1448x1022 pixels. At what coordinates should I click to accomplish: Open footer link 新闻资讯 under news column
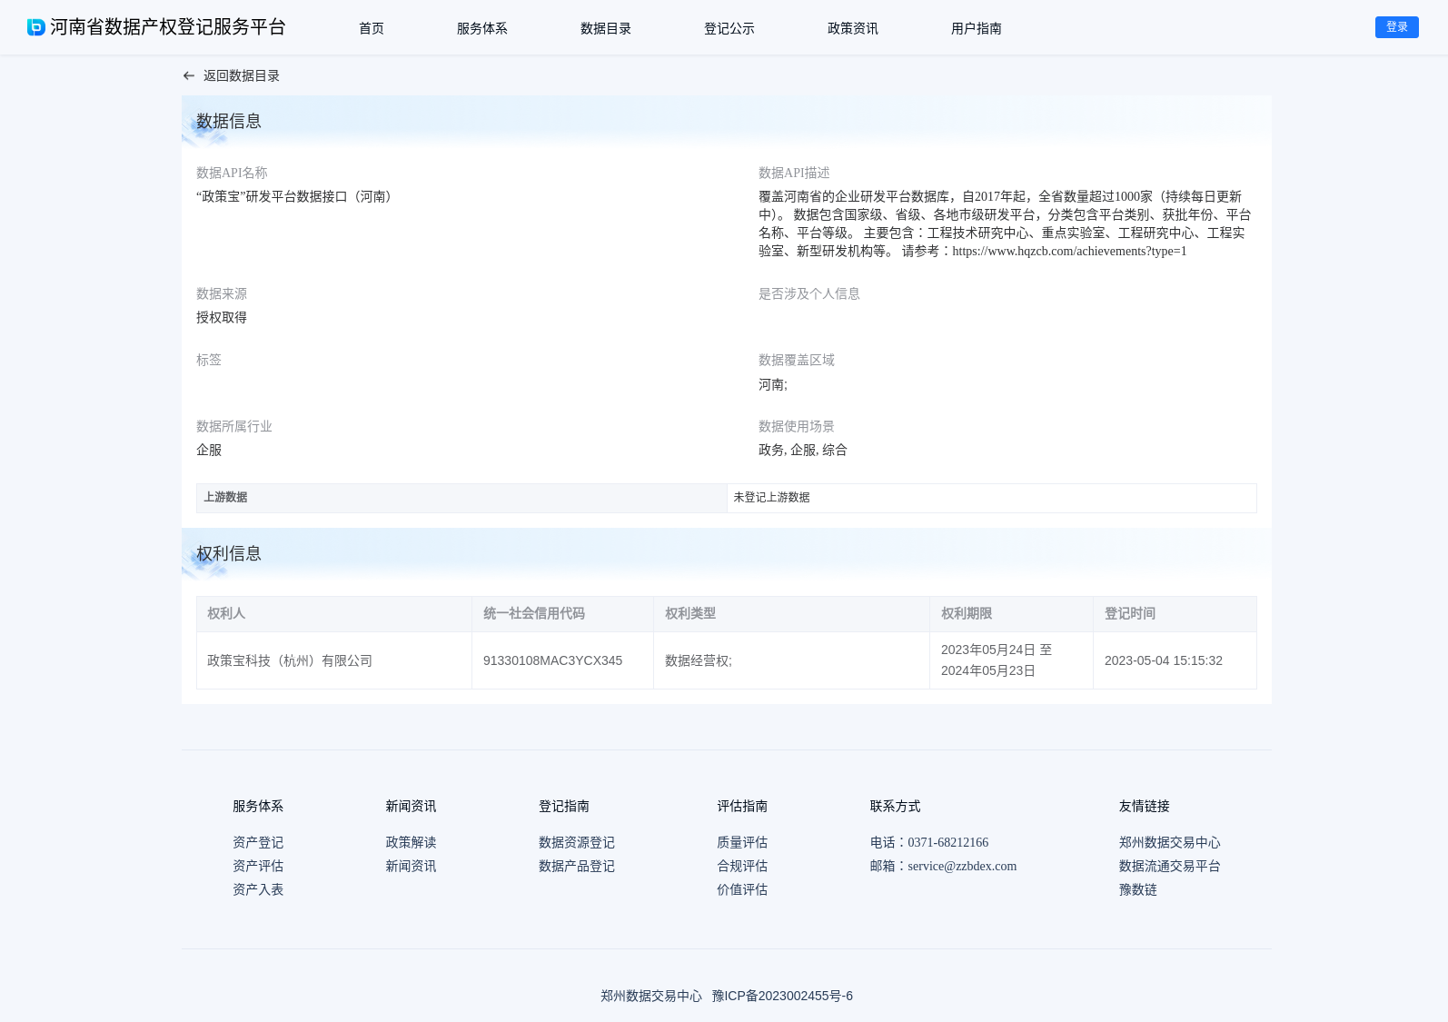coord(411,867)
